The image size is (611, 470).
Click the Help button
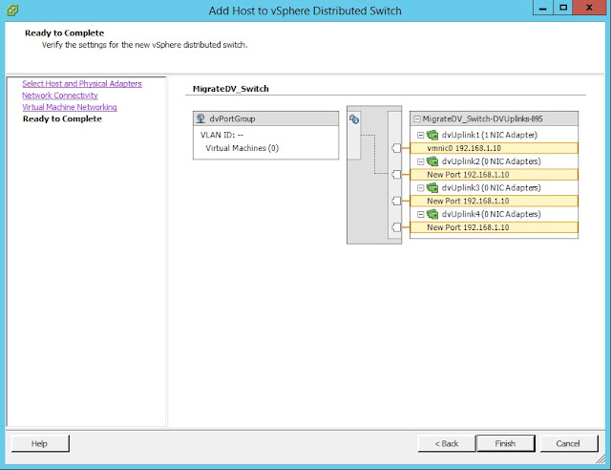40,443
